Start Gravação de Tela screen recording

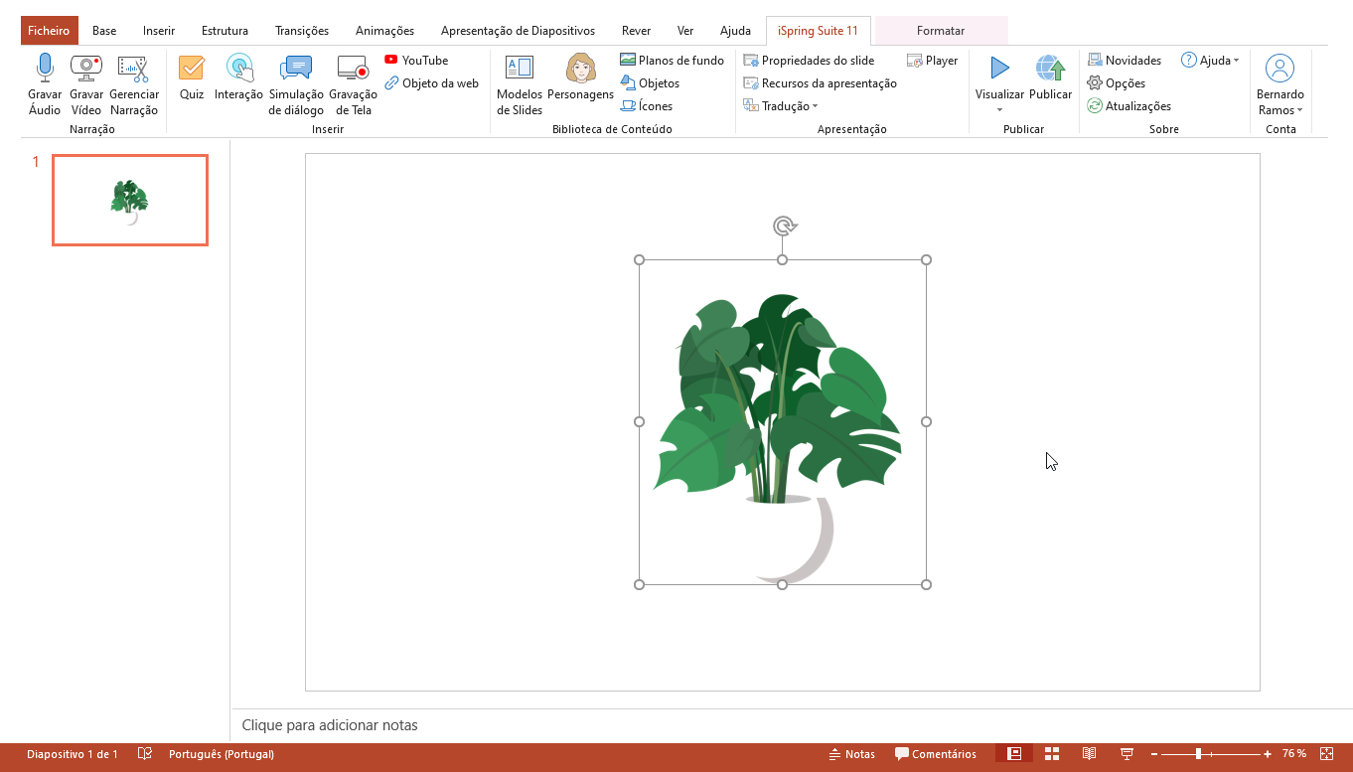tap(353, 69)
